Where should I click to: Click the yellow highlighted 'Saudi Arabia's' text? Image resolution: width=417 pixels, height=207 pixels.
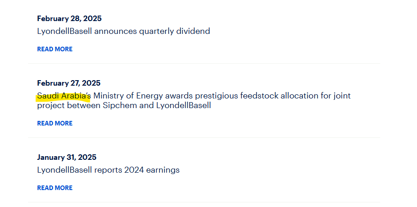coord(64,96)
